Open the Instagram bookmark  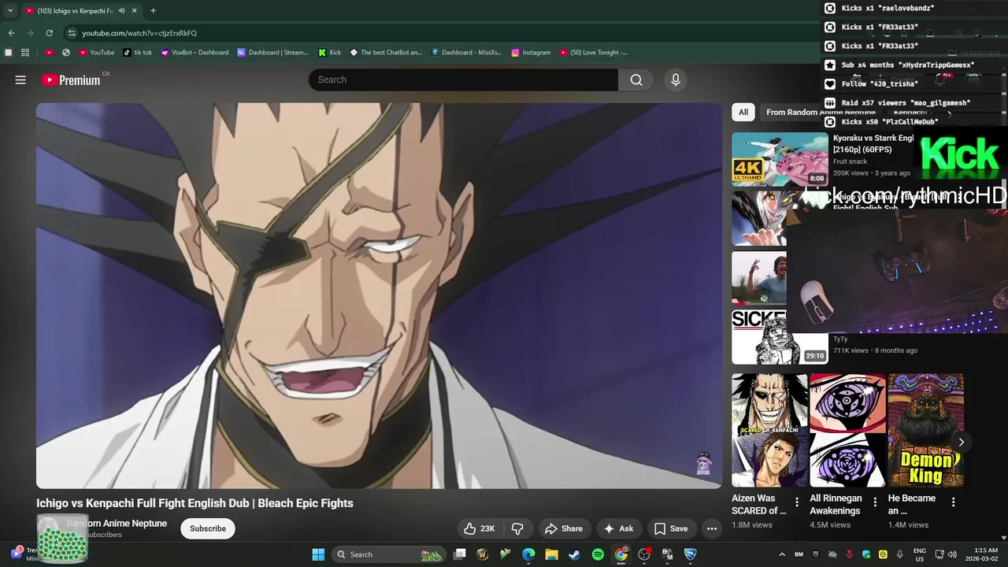click(x=531, y=53)
